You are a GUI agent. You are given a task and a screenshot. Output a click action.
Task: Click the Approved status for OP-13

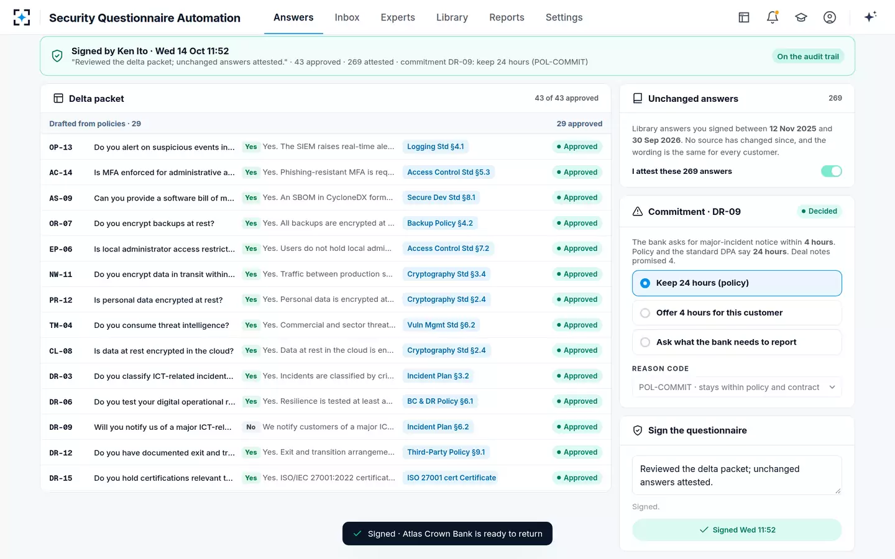coord(577,147)
